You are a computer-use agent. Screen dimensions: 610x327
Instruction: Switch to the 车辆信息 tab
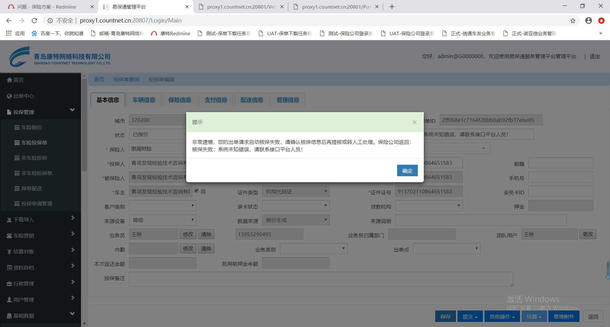144,100
